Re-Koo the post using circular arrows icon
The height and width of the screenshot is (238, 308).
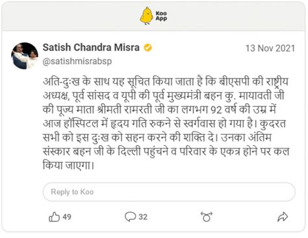(207, 217)
